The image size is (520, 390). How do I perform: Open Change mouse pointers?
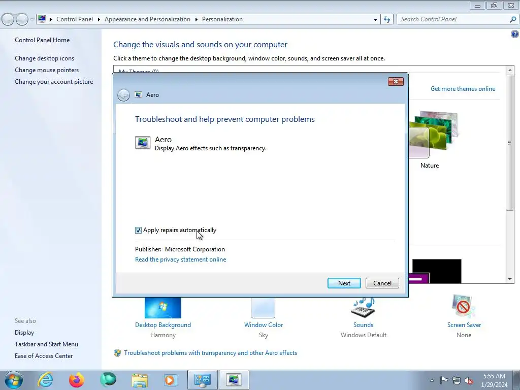(x=47, y=70)
